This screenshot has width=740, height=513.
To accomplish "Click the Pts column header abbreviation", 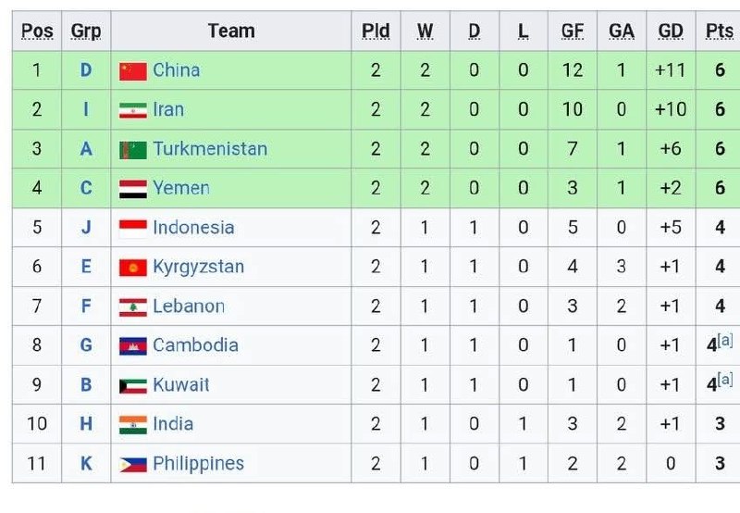I will coord(720,31).
